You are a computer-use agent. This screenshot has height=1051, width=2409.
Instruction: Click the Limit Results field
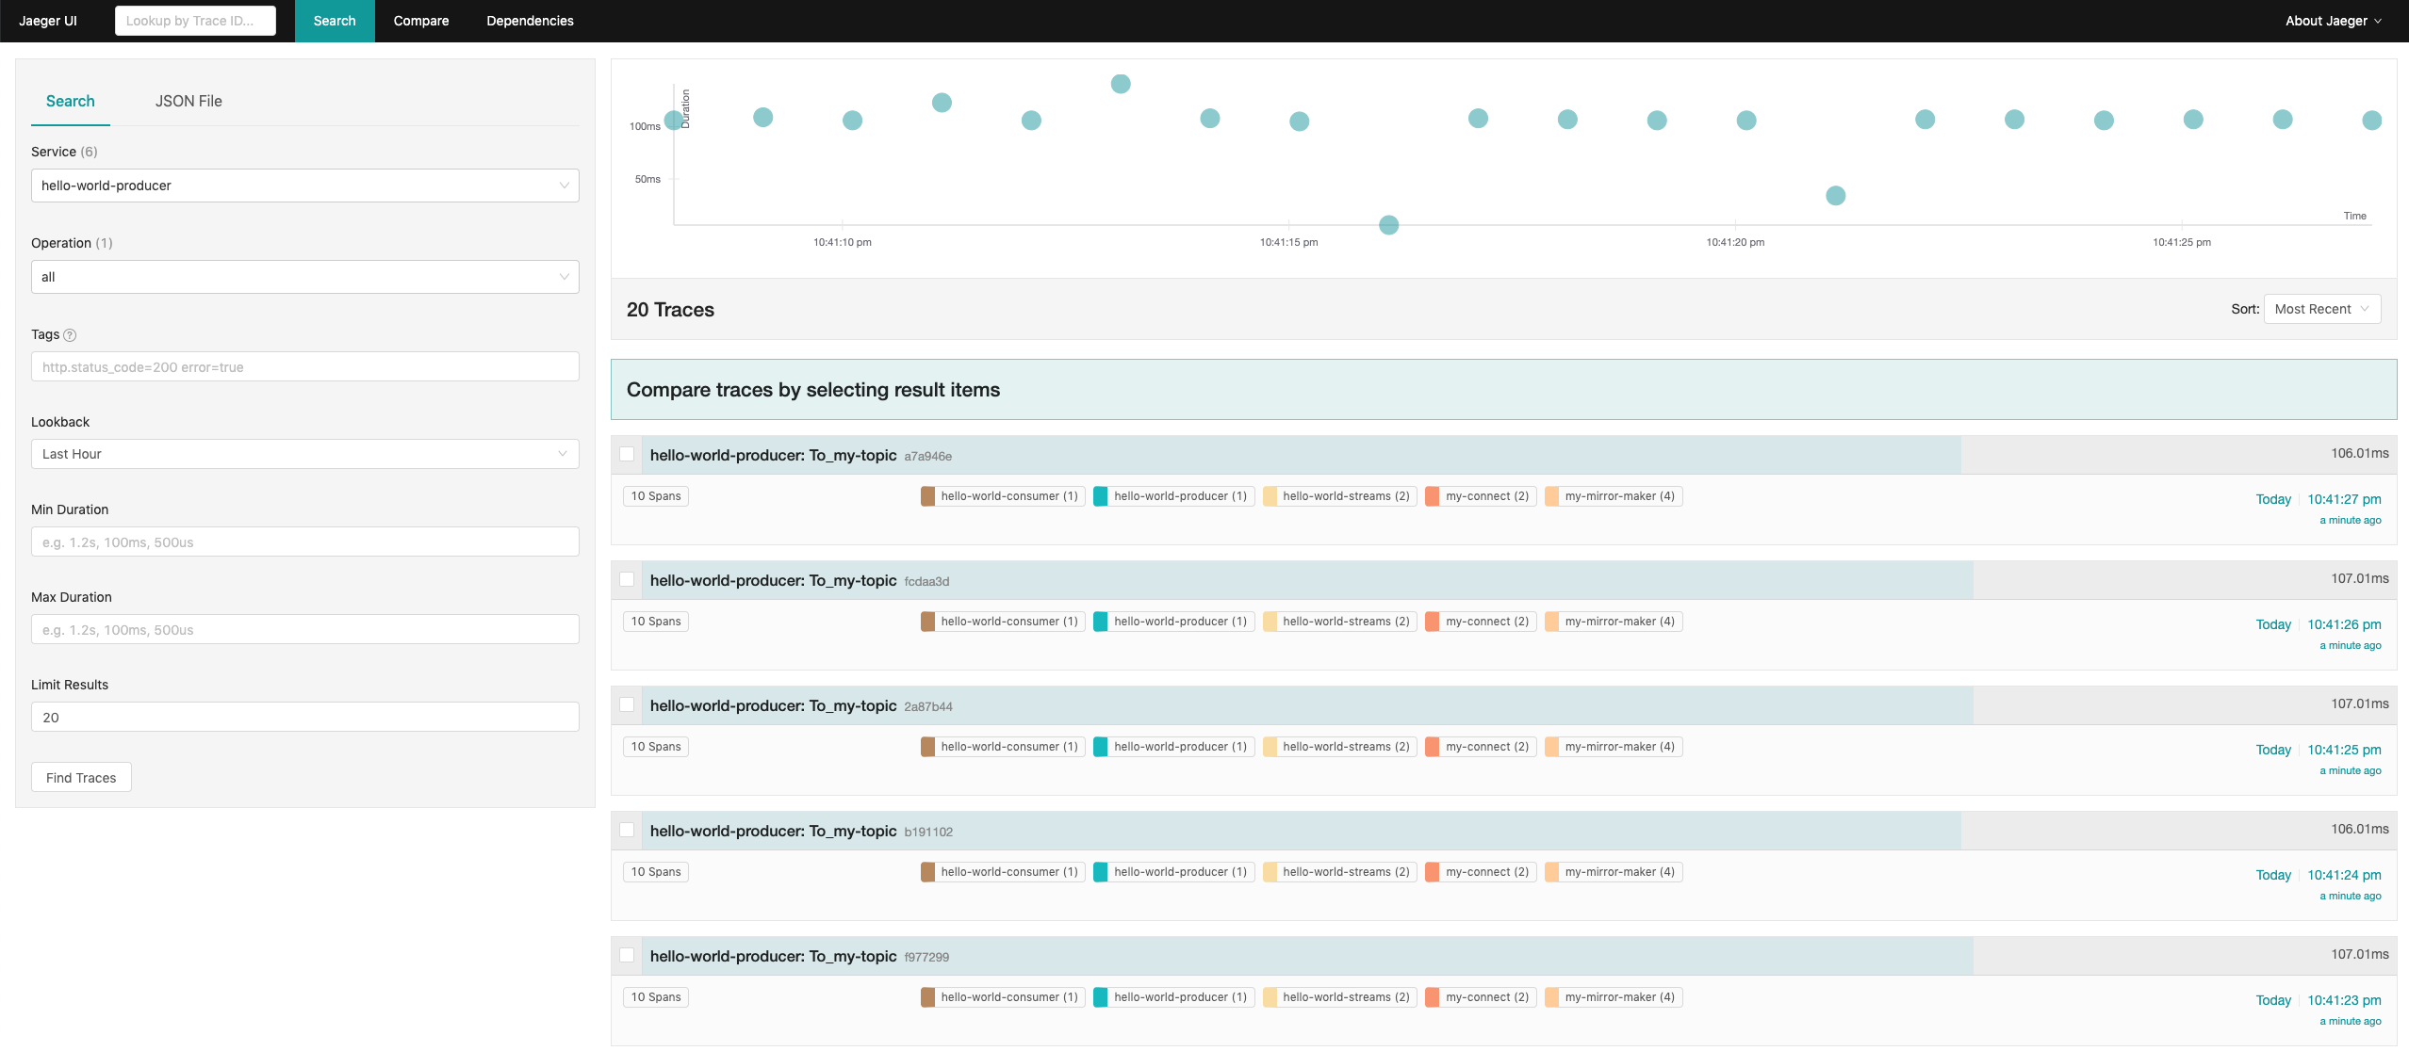[305, 718]
